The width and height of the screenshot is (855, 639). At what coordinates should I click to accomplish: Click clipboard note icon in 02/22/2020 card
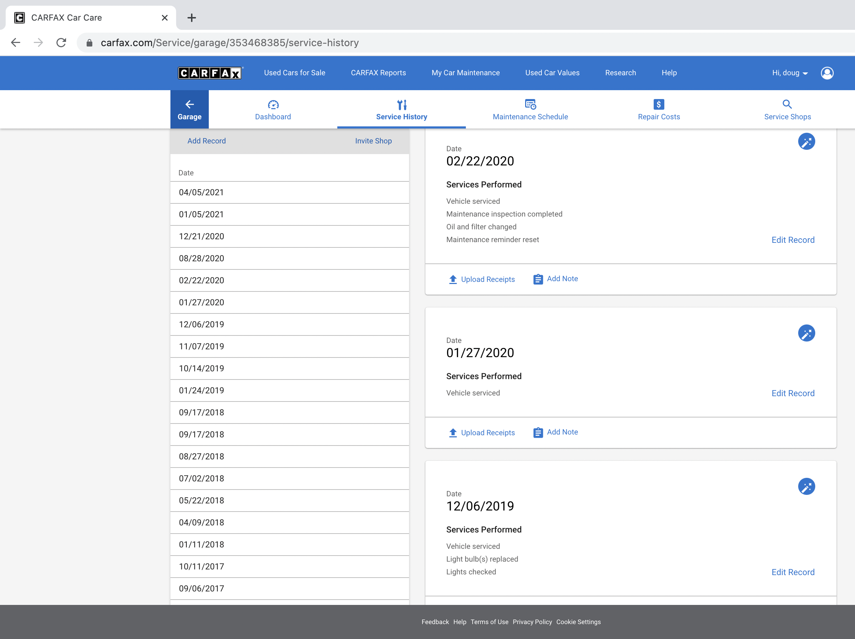tap(538, 279)
